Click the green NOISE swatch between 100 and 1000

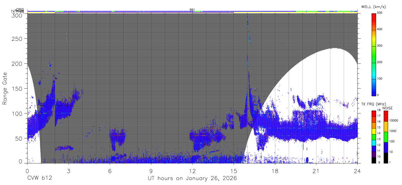coord(386,137)
